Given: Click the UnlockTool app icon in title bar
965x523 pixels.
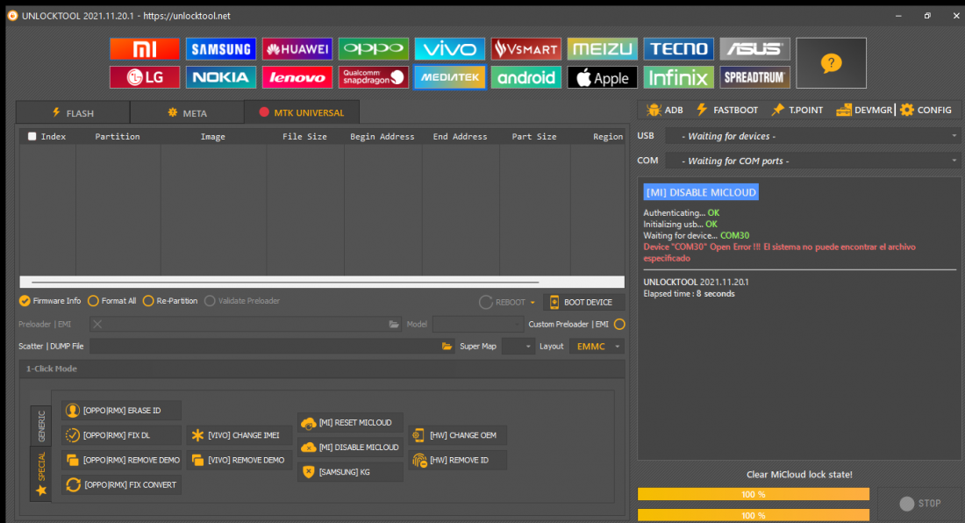Looking at the screenshot, I should pos(12,16).
